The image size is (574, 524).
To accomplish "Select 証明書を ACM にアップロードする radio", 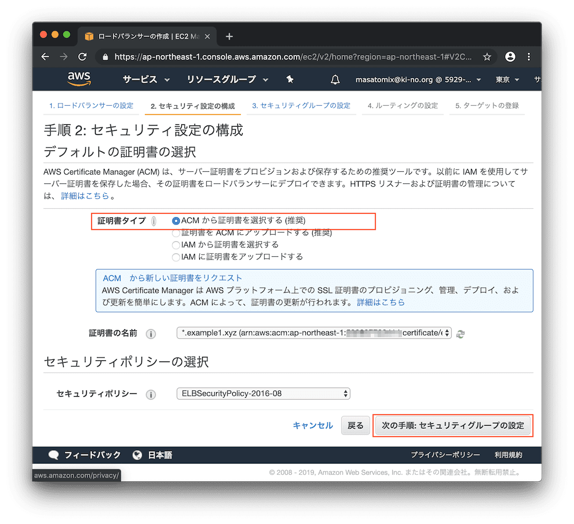I will 176,233.
